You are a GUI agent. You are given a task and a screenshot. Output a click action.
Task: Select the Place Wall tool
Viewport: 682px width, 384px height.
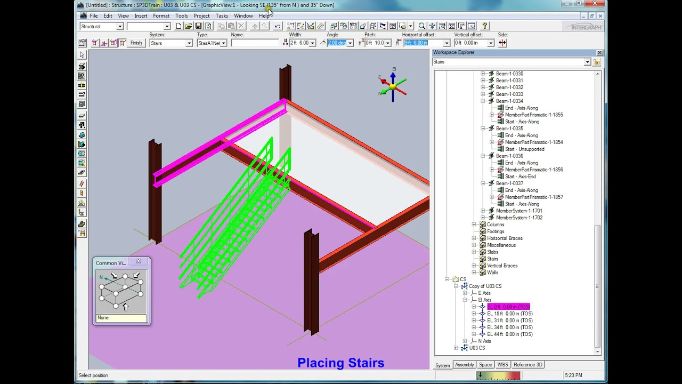coord(82,125)
